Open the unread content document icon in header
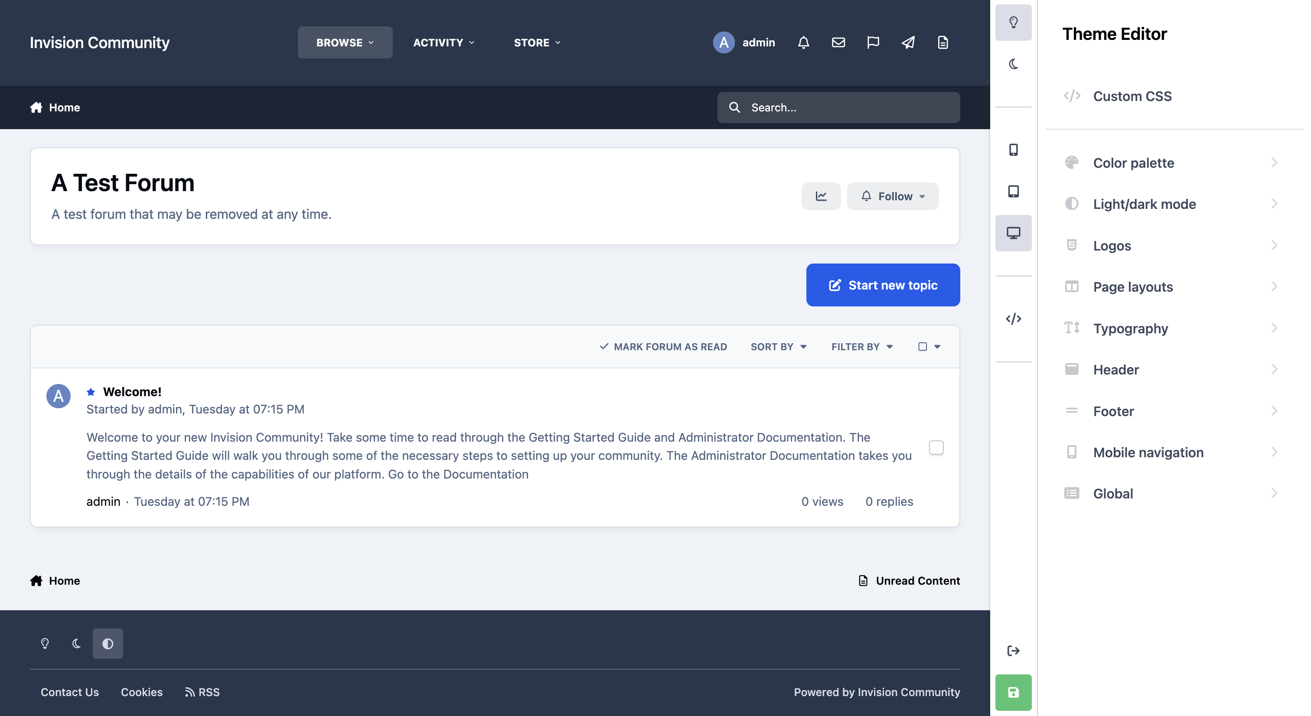The image size is (1311, 716). tap(942, 42)
